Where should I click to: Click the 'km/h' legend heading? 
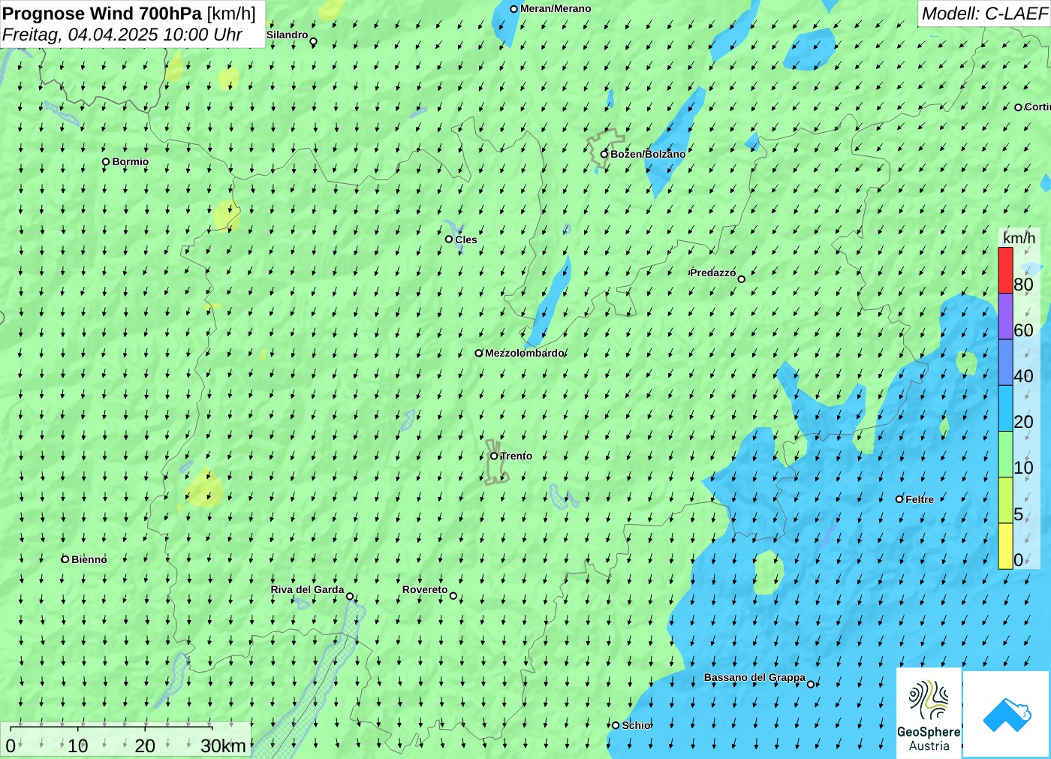pyautogui.click(x=1019, y=238)
